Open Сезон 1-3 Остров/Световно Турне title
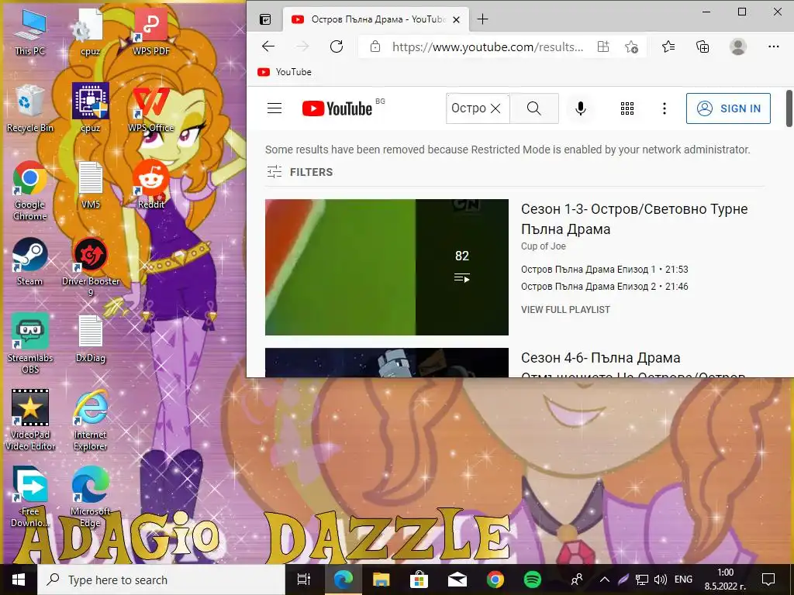Image resolution: width=794 pixels, height=595 pixels. click(634, 219)
